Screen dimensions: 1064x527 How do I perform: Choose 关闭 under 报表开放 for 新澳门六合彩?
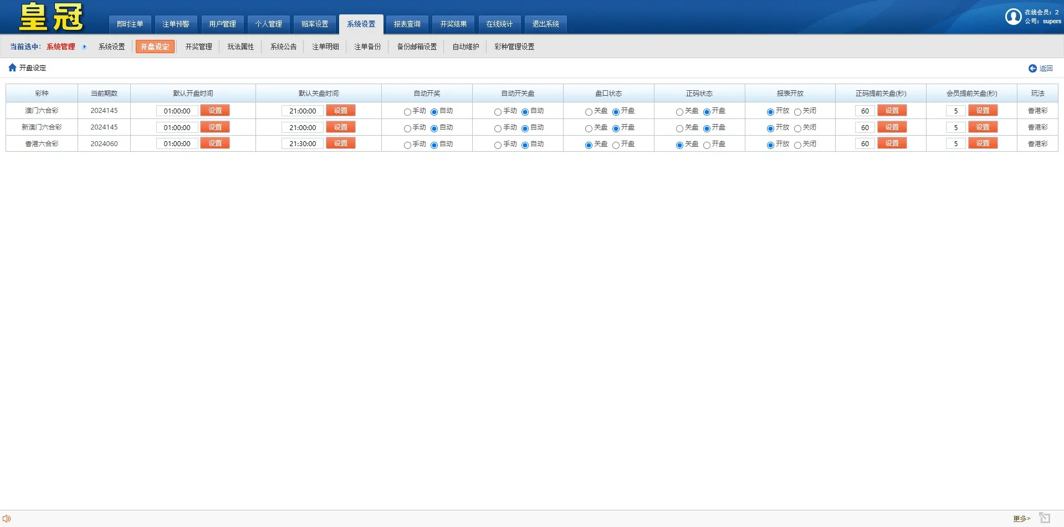click(797, 128)
